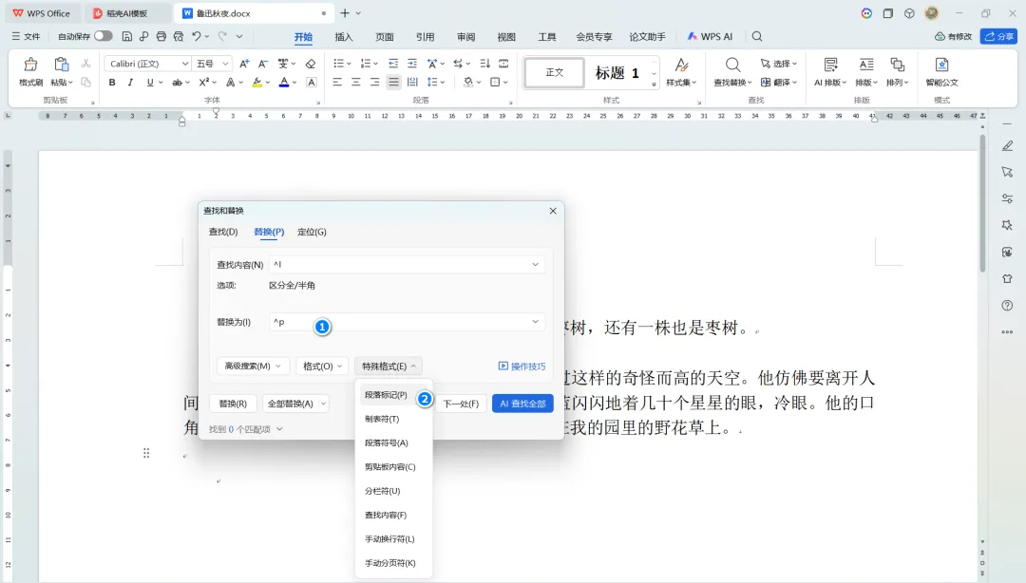Image resolution: width=1026 pixels, height=583 pixels.
Task: Click the Replace All(A) button
Action: pyautogui.click(x=290, y=404)
